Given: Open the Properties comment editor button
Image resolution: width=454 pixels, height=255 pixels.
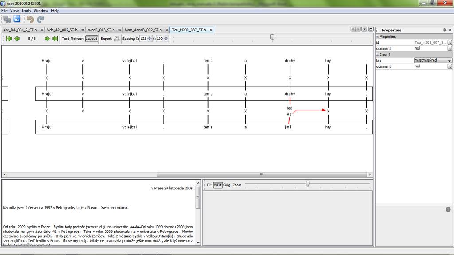Looking at the screenshot, I should coord(450,49).
